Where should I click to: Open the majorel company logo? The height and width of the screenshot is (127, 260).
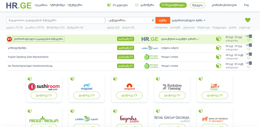click(86, 87)
